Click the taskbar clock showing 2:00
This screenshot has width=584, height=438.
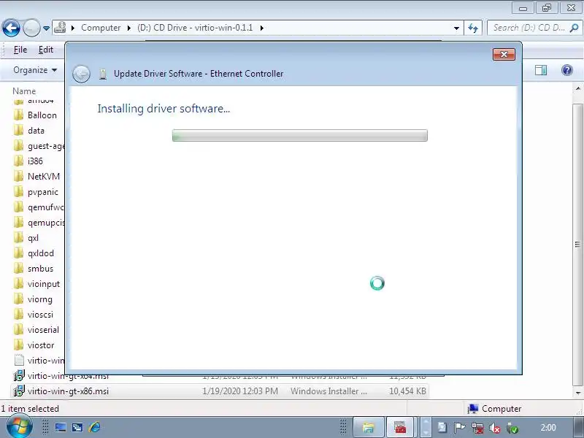(548, 428)
